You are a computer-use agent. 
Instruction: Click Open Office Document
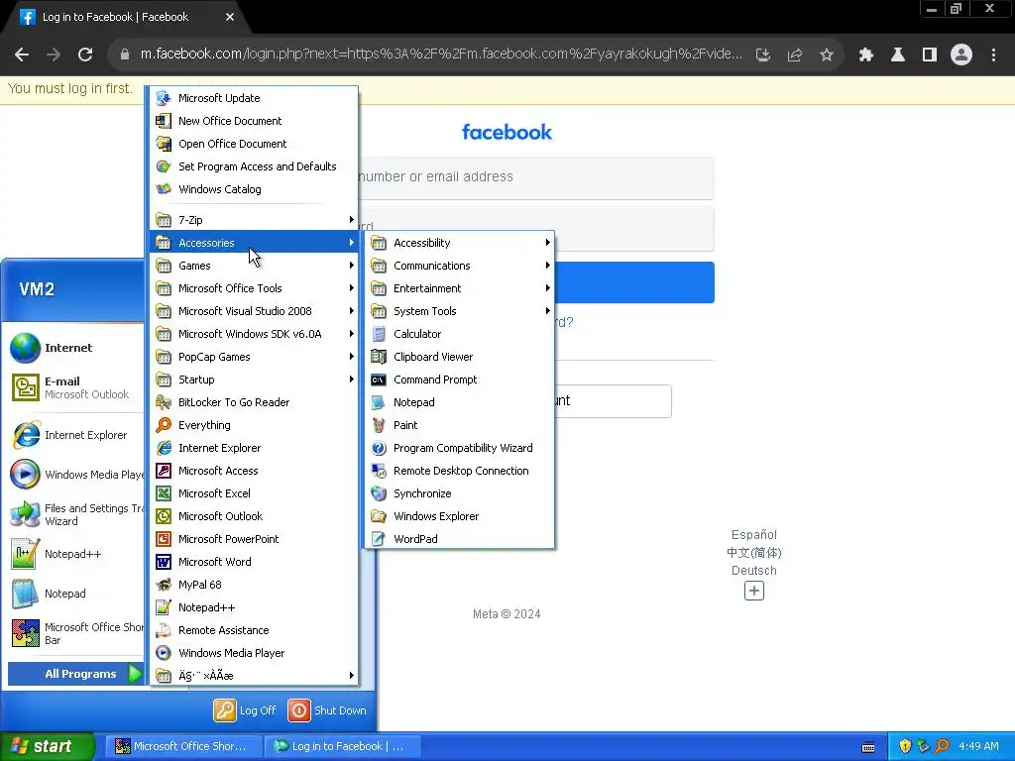point(254,144)
